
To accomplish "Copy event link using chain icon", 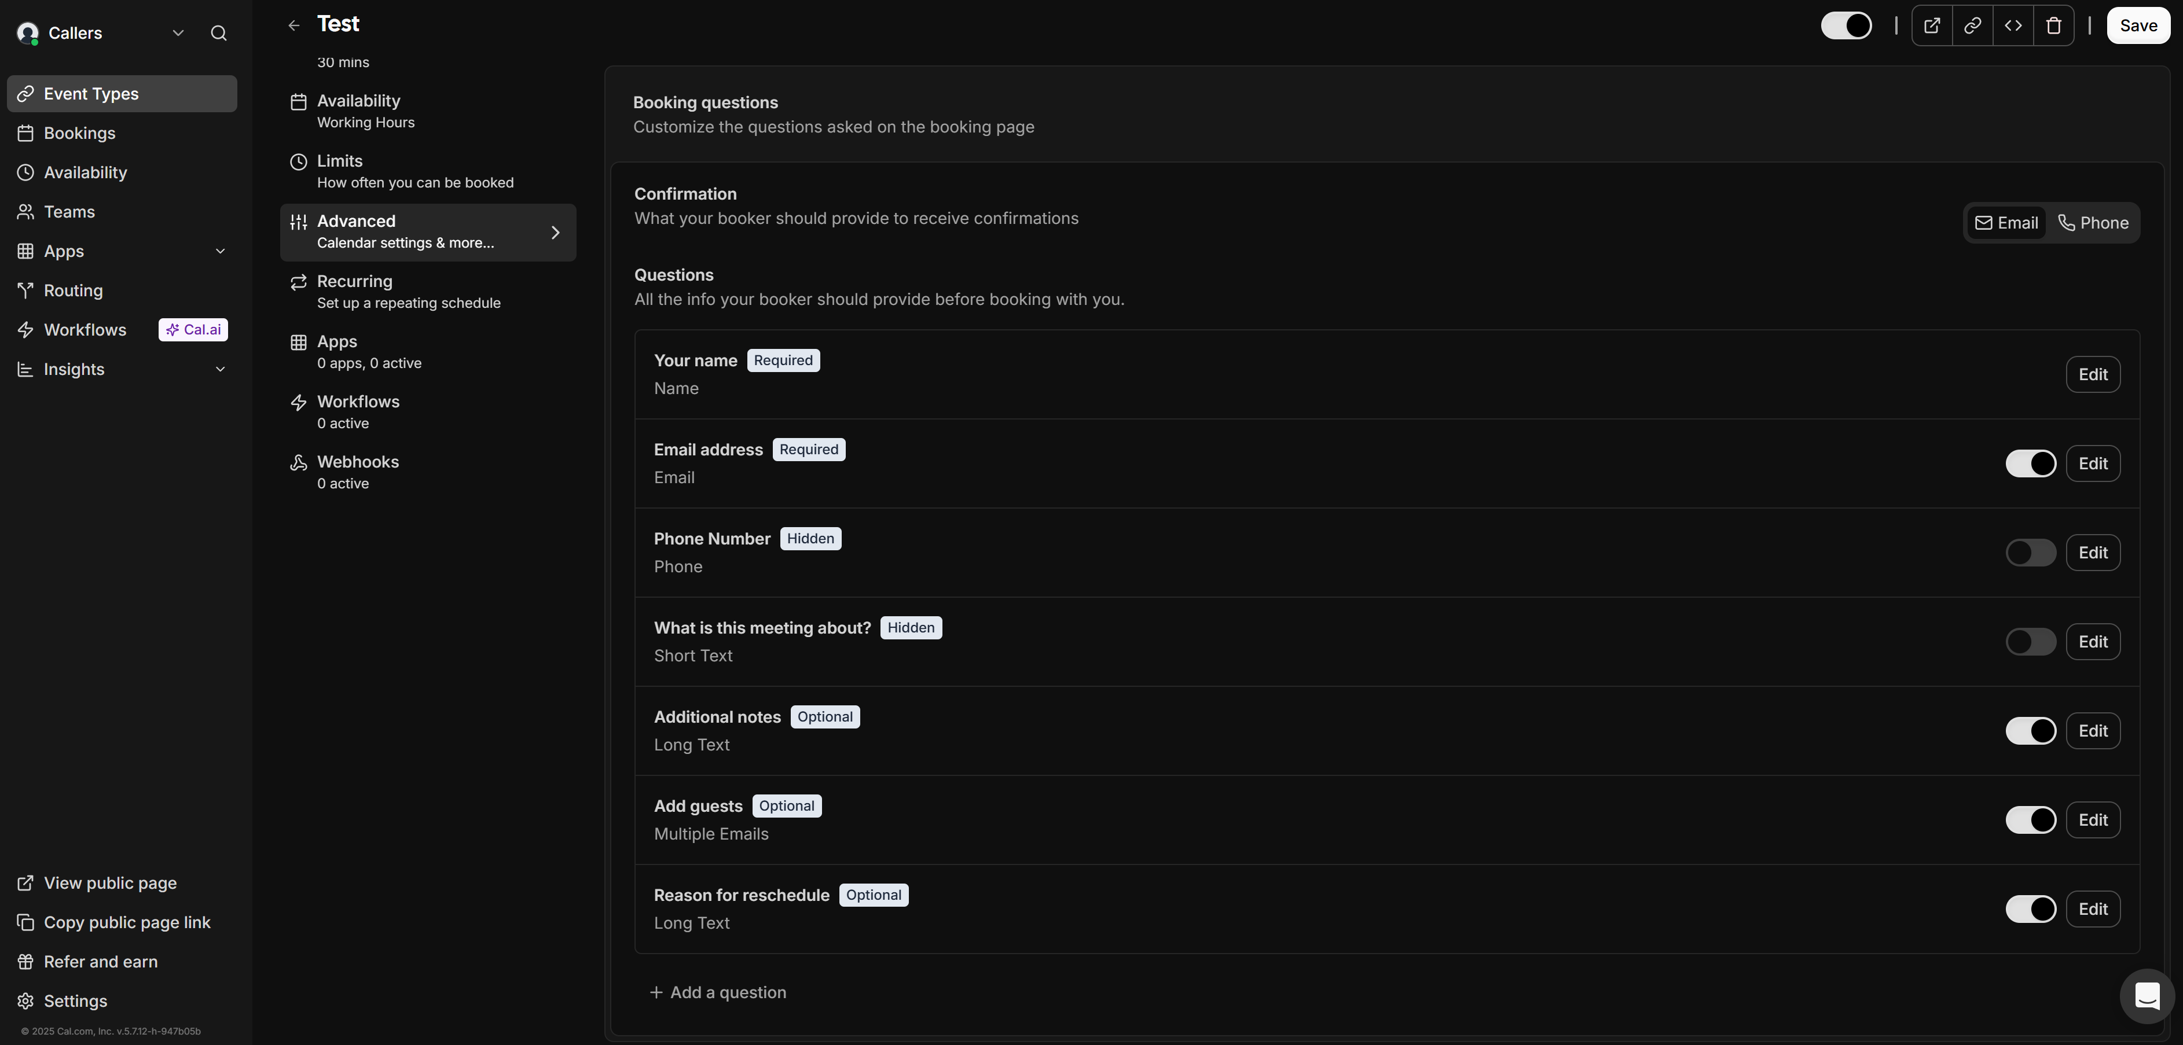I will pyautogui.click(x=1973, y=25).
